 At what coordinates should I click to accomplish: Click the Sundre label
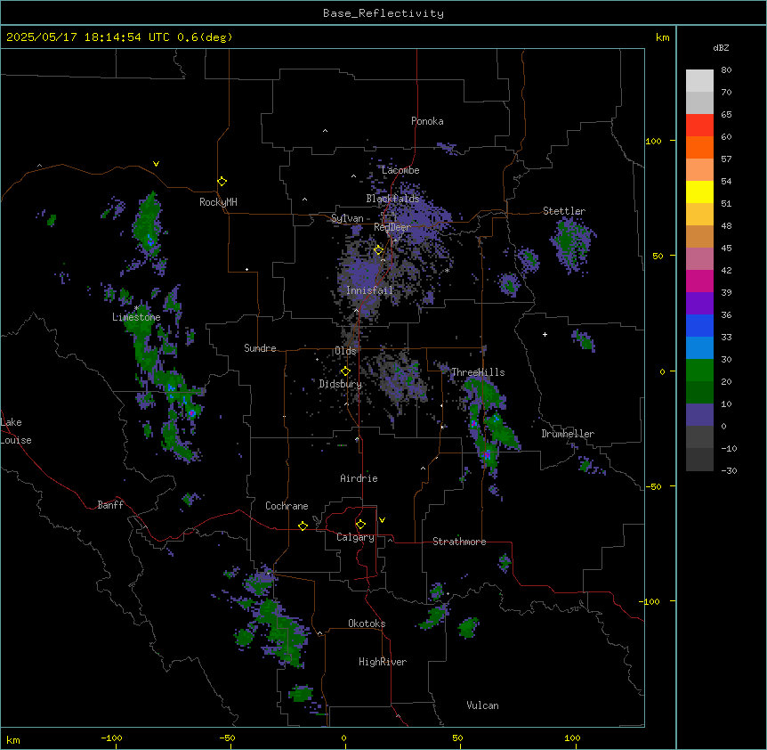tap(260, 348)
